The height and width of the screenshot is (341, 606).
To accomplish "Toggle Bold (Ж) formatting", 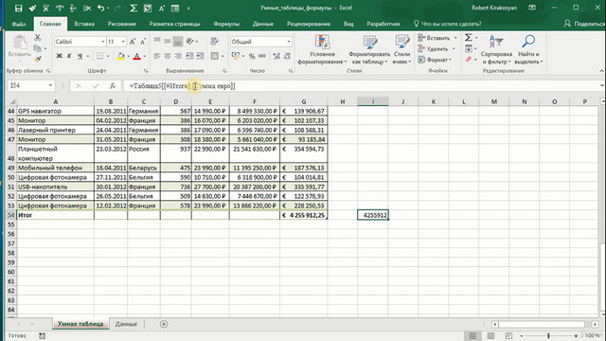I will (x=59, y=56).
